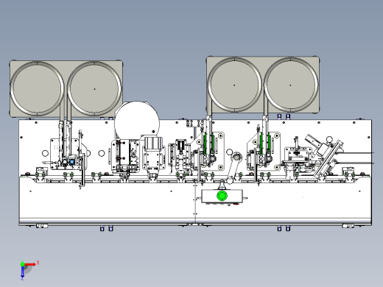Viewport: 383px width, 287px height.
Task: Select the red X axis arrow of triad
Action: pyautogui.click(x=30, y=264)
